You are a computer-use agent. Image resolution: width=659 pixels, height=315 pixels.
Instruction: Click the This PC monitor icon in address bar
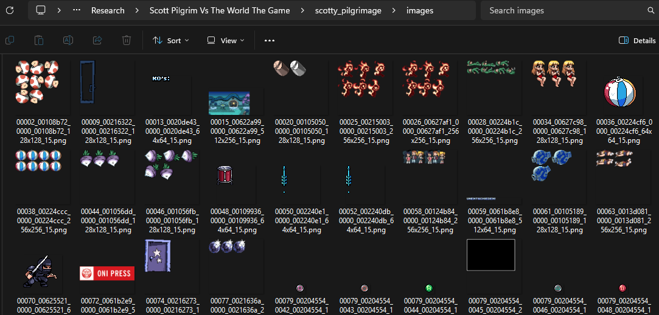[x=41, y=10]
